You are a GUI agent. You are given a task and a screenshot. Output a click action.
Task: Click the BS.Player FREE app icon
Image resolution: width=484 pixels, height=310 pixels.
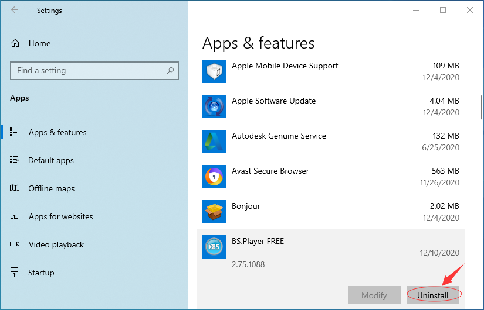coord(214,247)
